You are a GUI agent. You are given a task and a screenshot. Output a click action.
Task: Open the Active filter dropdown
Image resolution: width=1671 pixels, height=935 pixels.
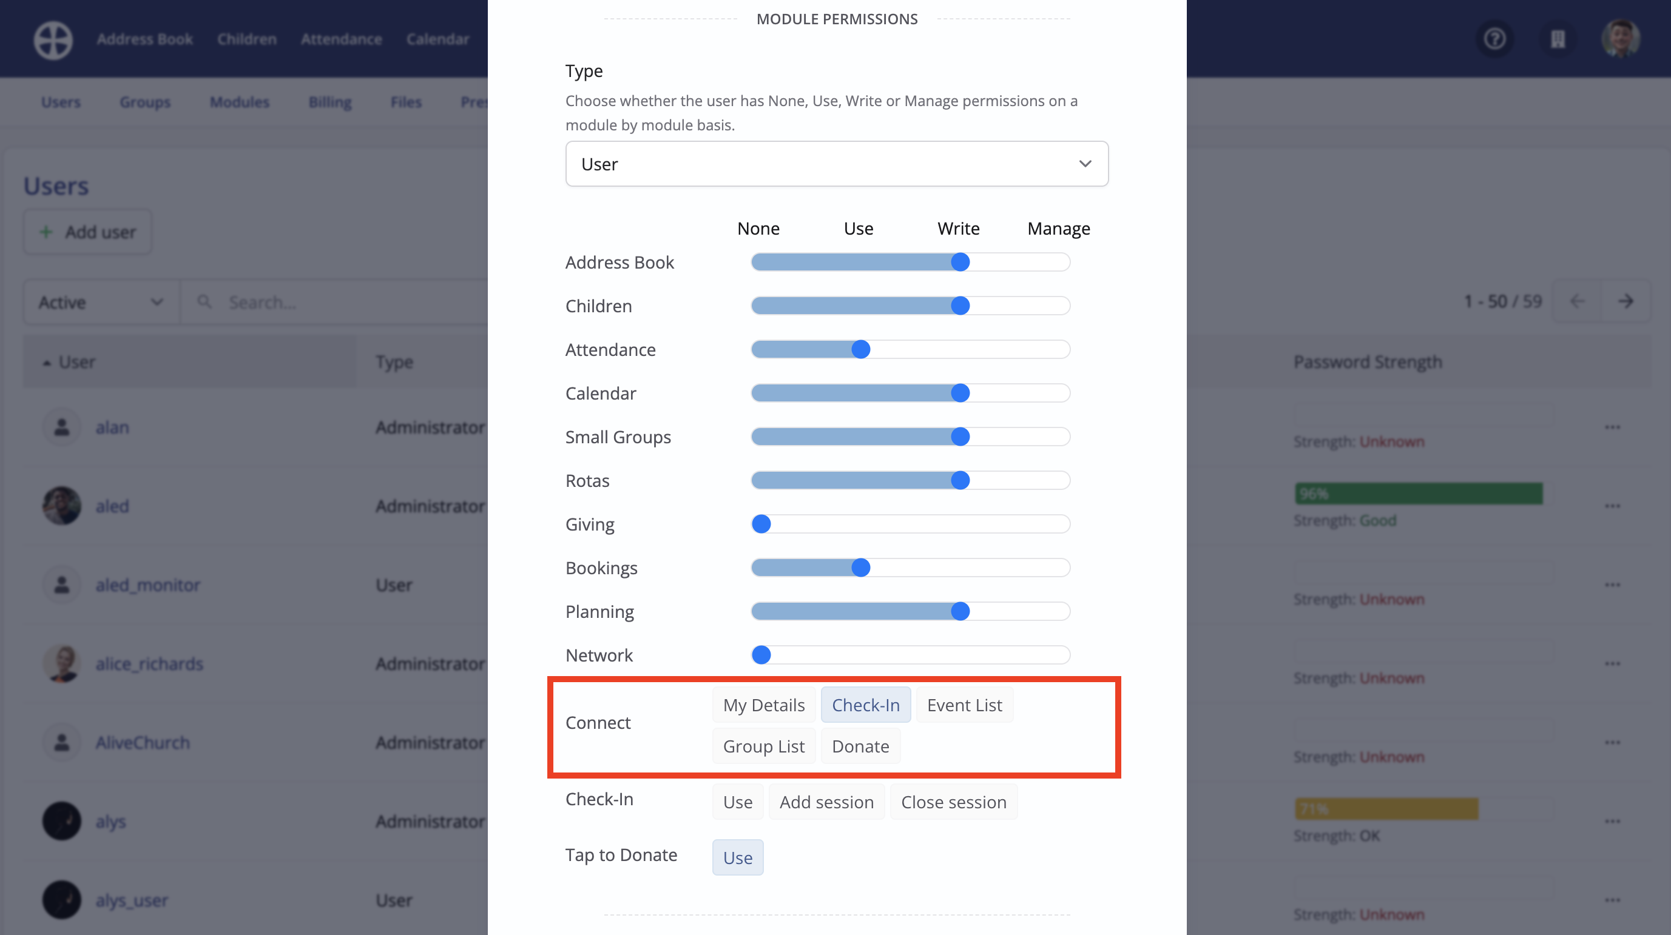(100, 301)
